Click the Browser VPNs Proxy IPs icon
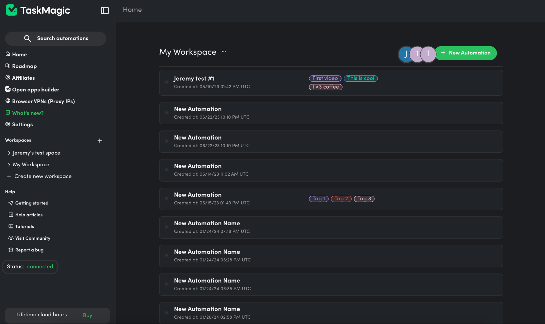Viewport: 545px width, 324px height. 8,101
